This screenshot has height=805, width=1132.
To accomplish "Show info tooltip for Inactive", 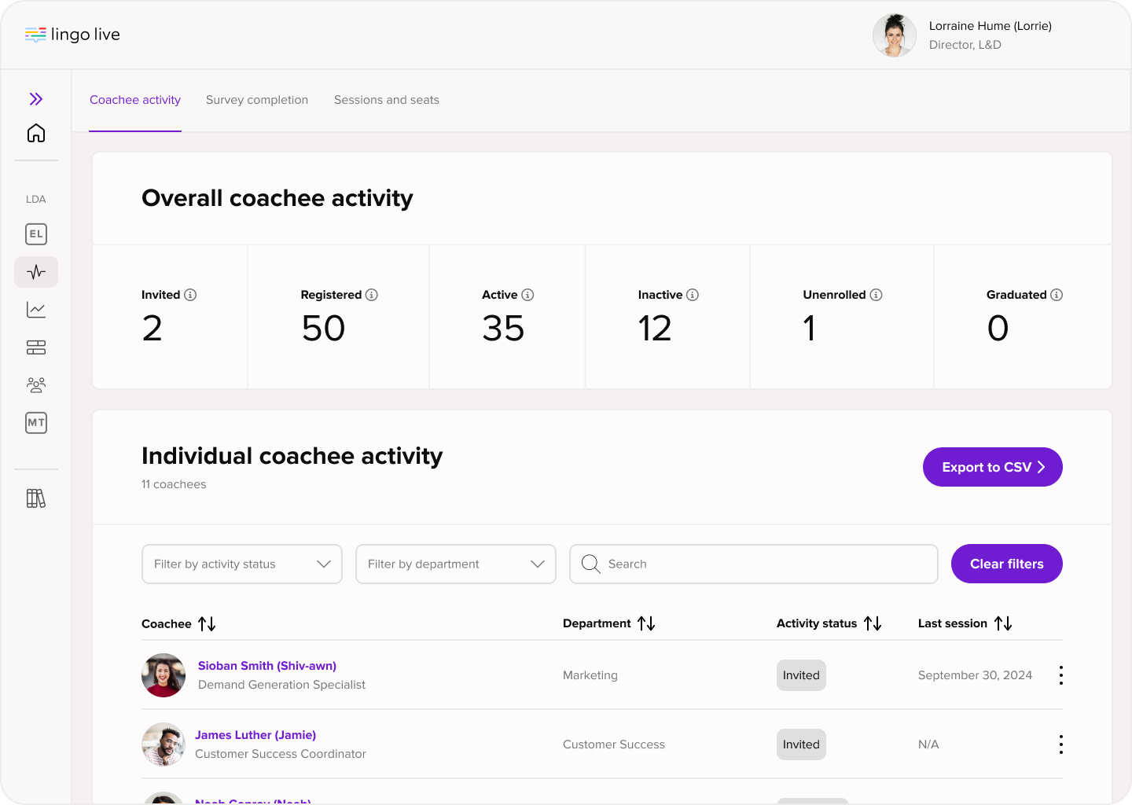I will (x=693, y=295).
